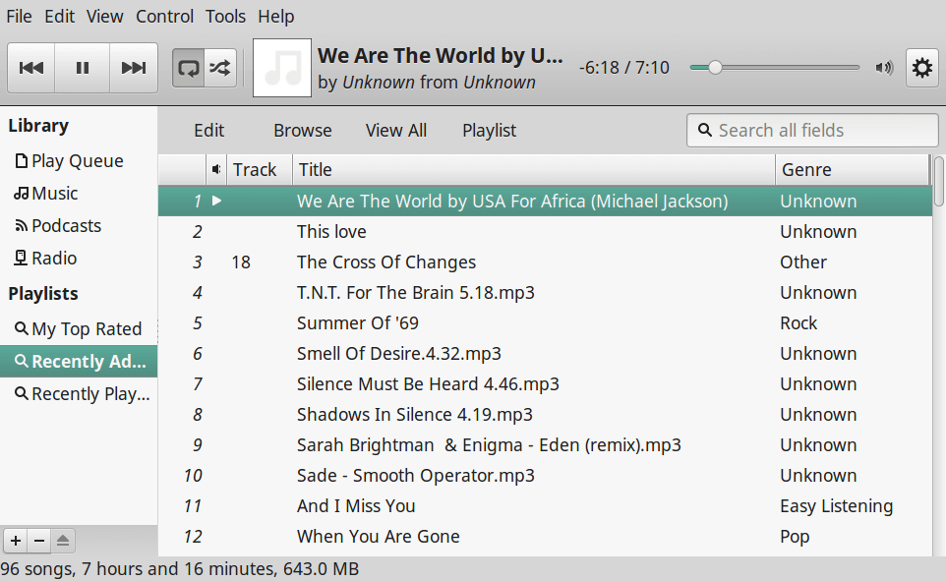Toggle repeat mode
This screenshot has width=946, height=581.
coord(188,68)
